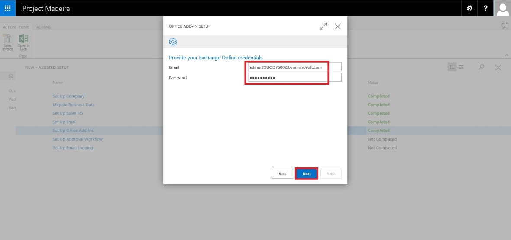
Task: Select the Actions ribbon tab
Action: [43, 27]
